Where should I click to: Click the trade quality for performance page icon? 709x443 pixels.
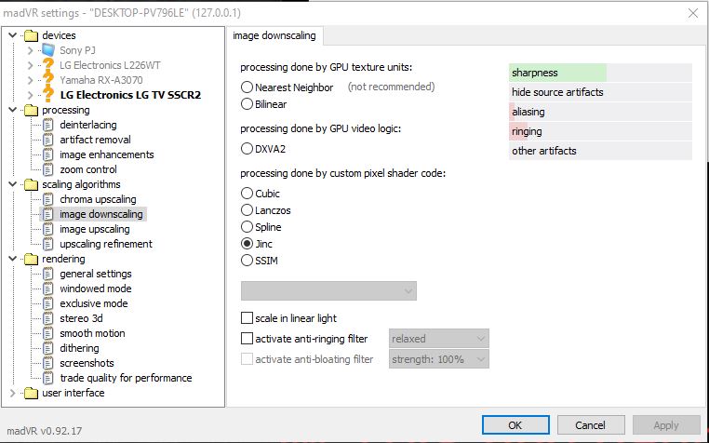click(48, 378)
